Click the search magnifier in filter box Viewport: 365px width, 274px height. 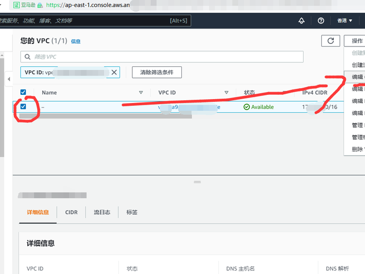coord(27,57)
